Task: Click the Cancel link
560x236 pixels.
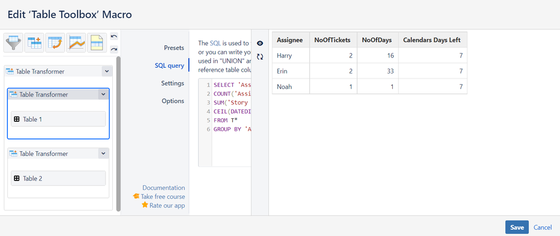Action: [x=543, y=227]
